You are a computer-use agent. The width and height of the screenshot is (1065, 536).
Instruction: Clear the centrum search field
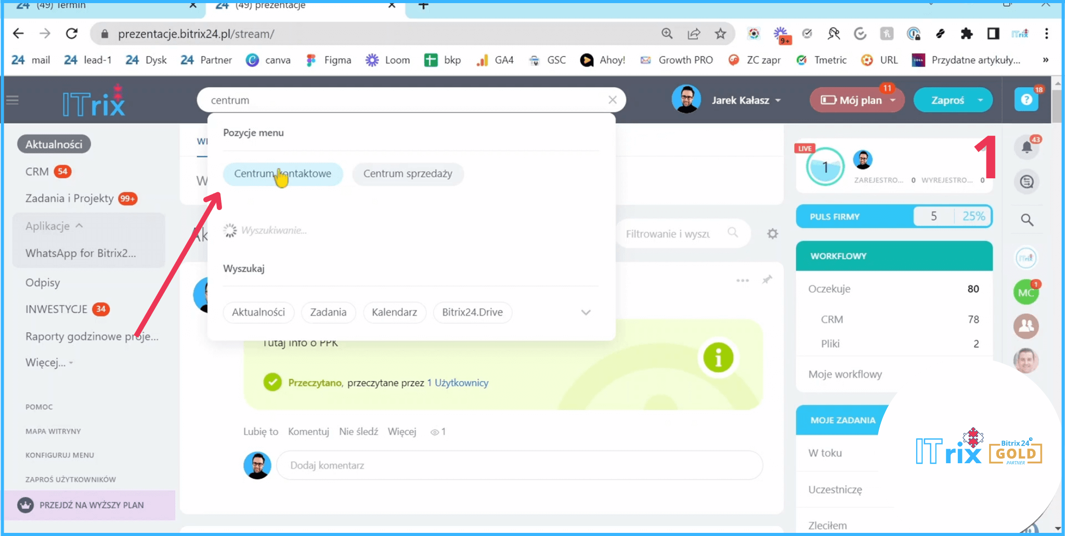pyautogui.click(x=613, y=100)
